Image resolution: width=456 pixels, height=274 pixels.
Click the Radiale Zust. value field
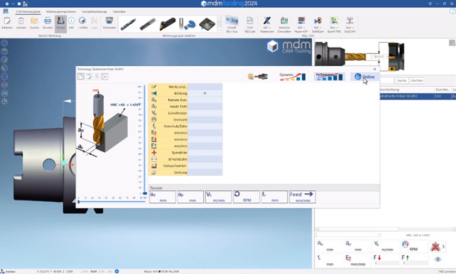point(205,100)
